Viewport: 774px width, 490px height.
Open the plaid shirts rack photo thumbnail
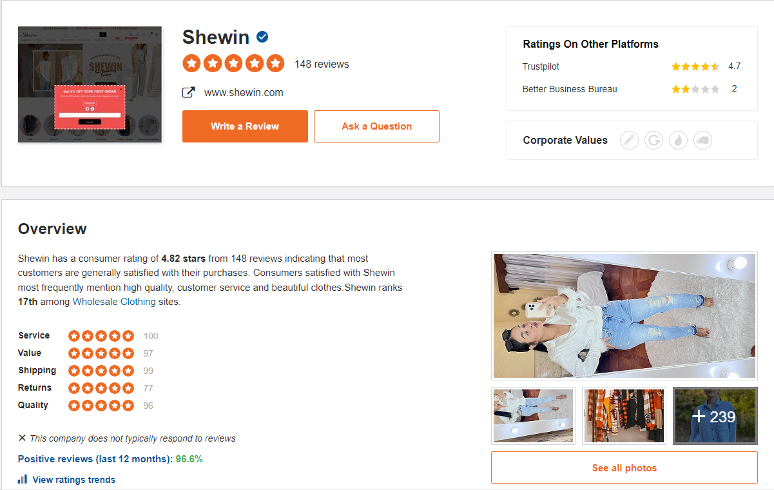tap(624, 416)
